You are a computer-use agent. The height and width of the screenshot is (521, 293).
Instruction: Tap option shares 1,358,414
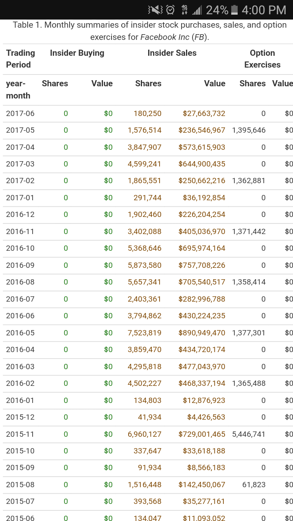coord(249,282)
